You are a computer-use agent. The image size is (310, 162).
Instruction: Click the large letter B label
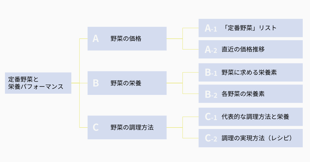click(x=96, y=83)
